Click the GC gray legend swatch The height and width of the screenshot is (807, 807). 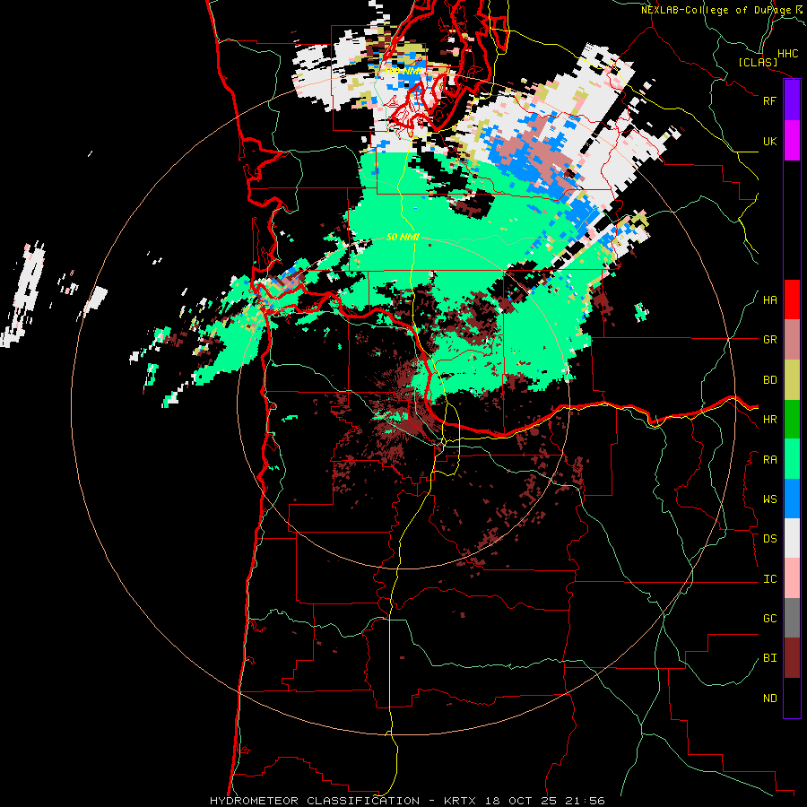click(792, 618)
